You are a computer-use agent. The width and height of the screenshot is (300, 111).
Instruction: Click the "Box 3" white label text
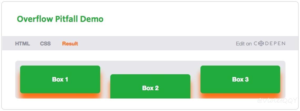tap(240, 79)
